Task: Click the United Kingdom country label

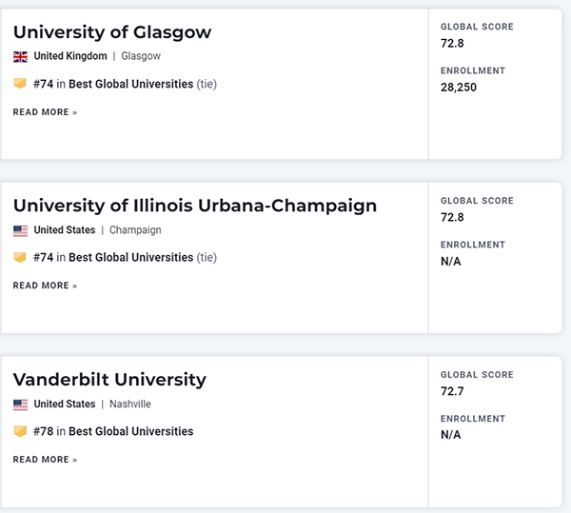Action: point(70,56)
